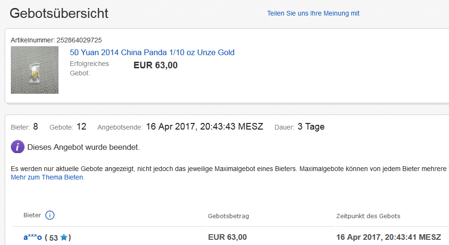Click the winning bid price EUR 63,00 at top

[x=156, y=65]
